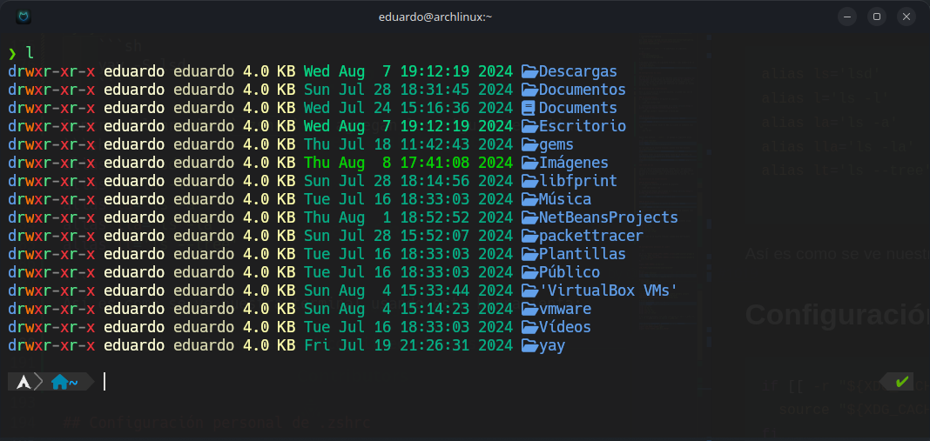930x441 pixels.
Task: Click the folder icon beside 'VirtualBox VMs'
Action: (x=529, y=291)
